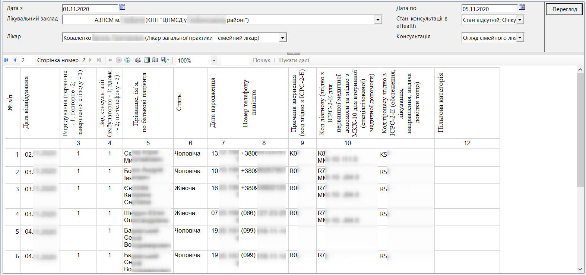The image size is (586, 275).
Task: Click 'Шукати далі' link
Action: pyautogui.click(x=294, y=60)
